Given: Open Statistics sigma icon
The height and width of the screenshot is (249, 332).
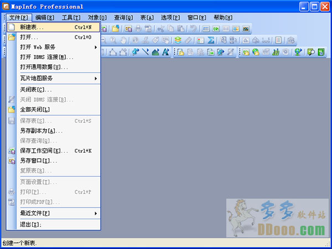Looking at the screenshot, I should point(211,40).
